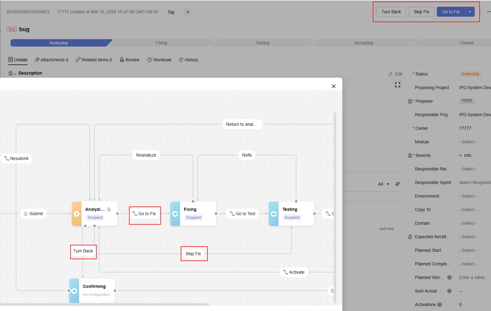The width and height of the screenshot is (491, 311).
Task: Open the All filter dropdown
Action: coord(383,184)
